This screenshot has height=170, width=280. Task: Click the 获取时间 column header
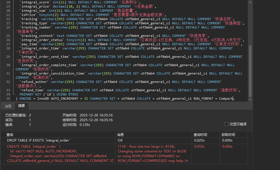(x=228, y=135)
